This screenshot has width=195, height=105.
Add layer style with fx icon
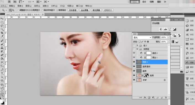[145, 98]
